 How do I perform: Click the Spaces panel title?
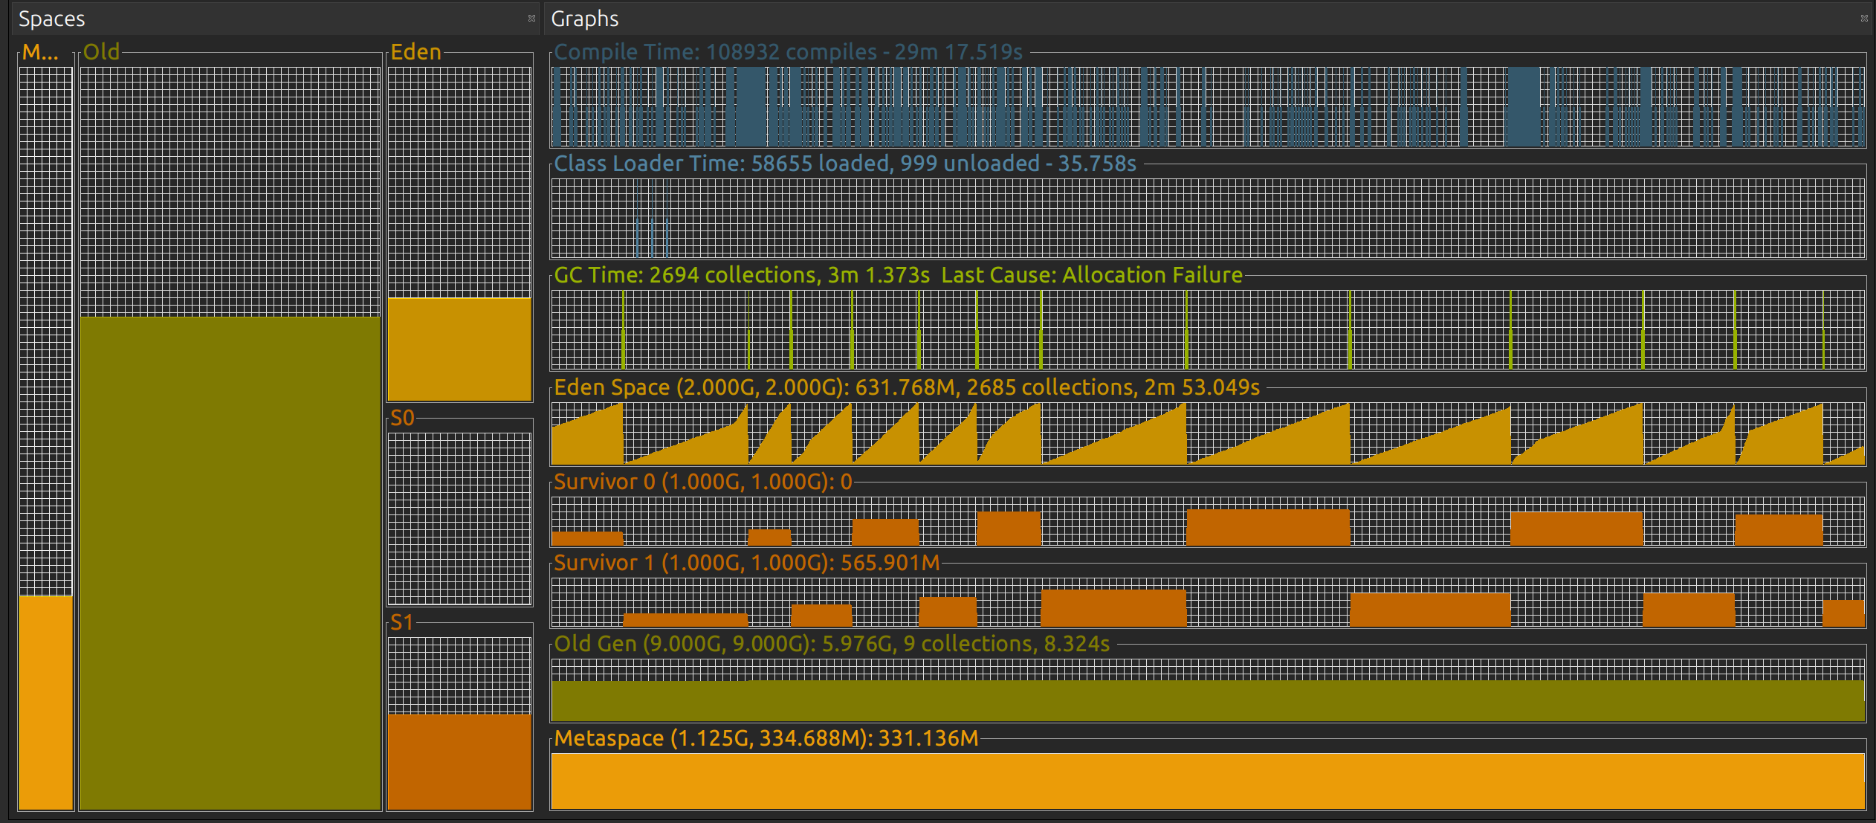pyautogui.click(x=52, y=19)
